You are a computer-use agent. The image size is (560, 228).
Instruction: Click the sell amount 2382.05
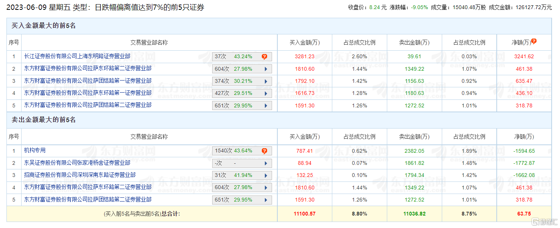pyautogui.click(x=415, y=151)
